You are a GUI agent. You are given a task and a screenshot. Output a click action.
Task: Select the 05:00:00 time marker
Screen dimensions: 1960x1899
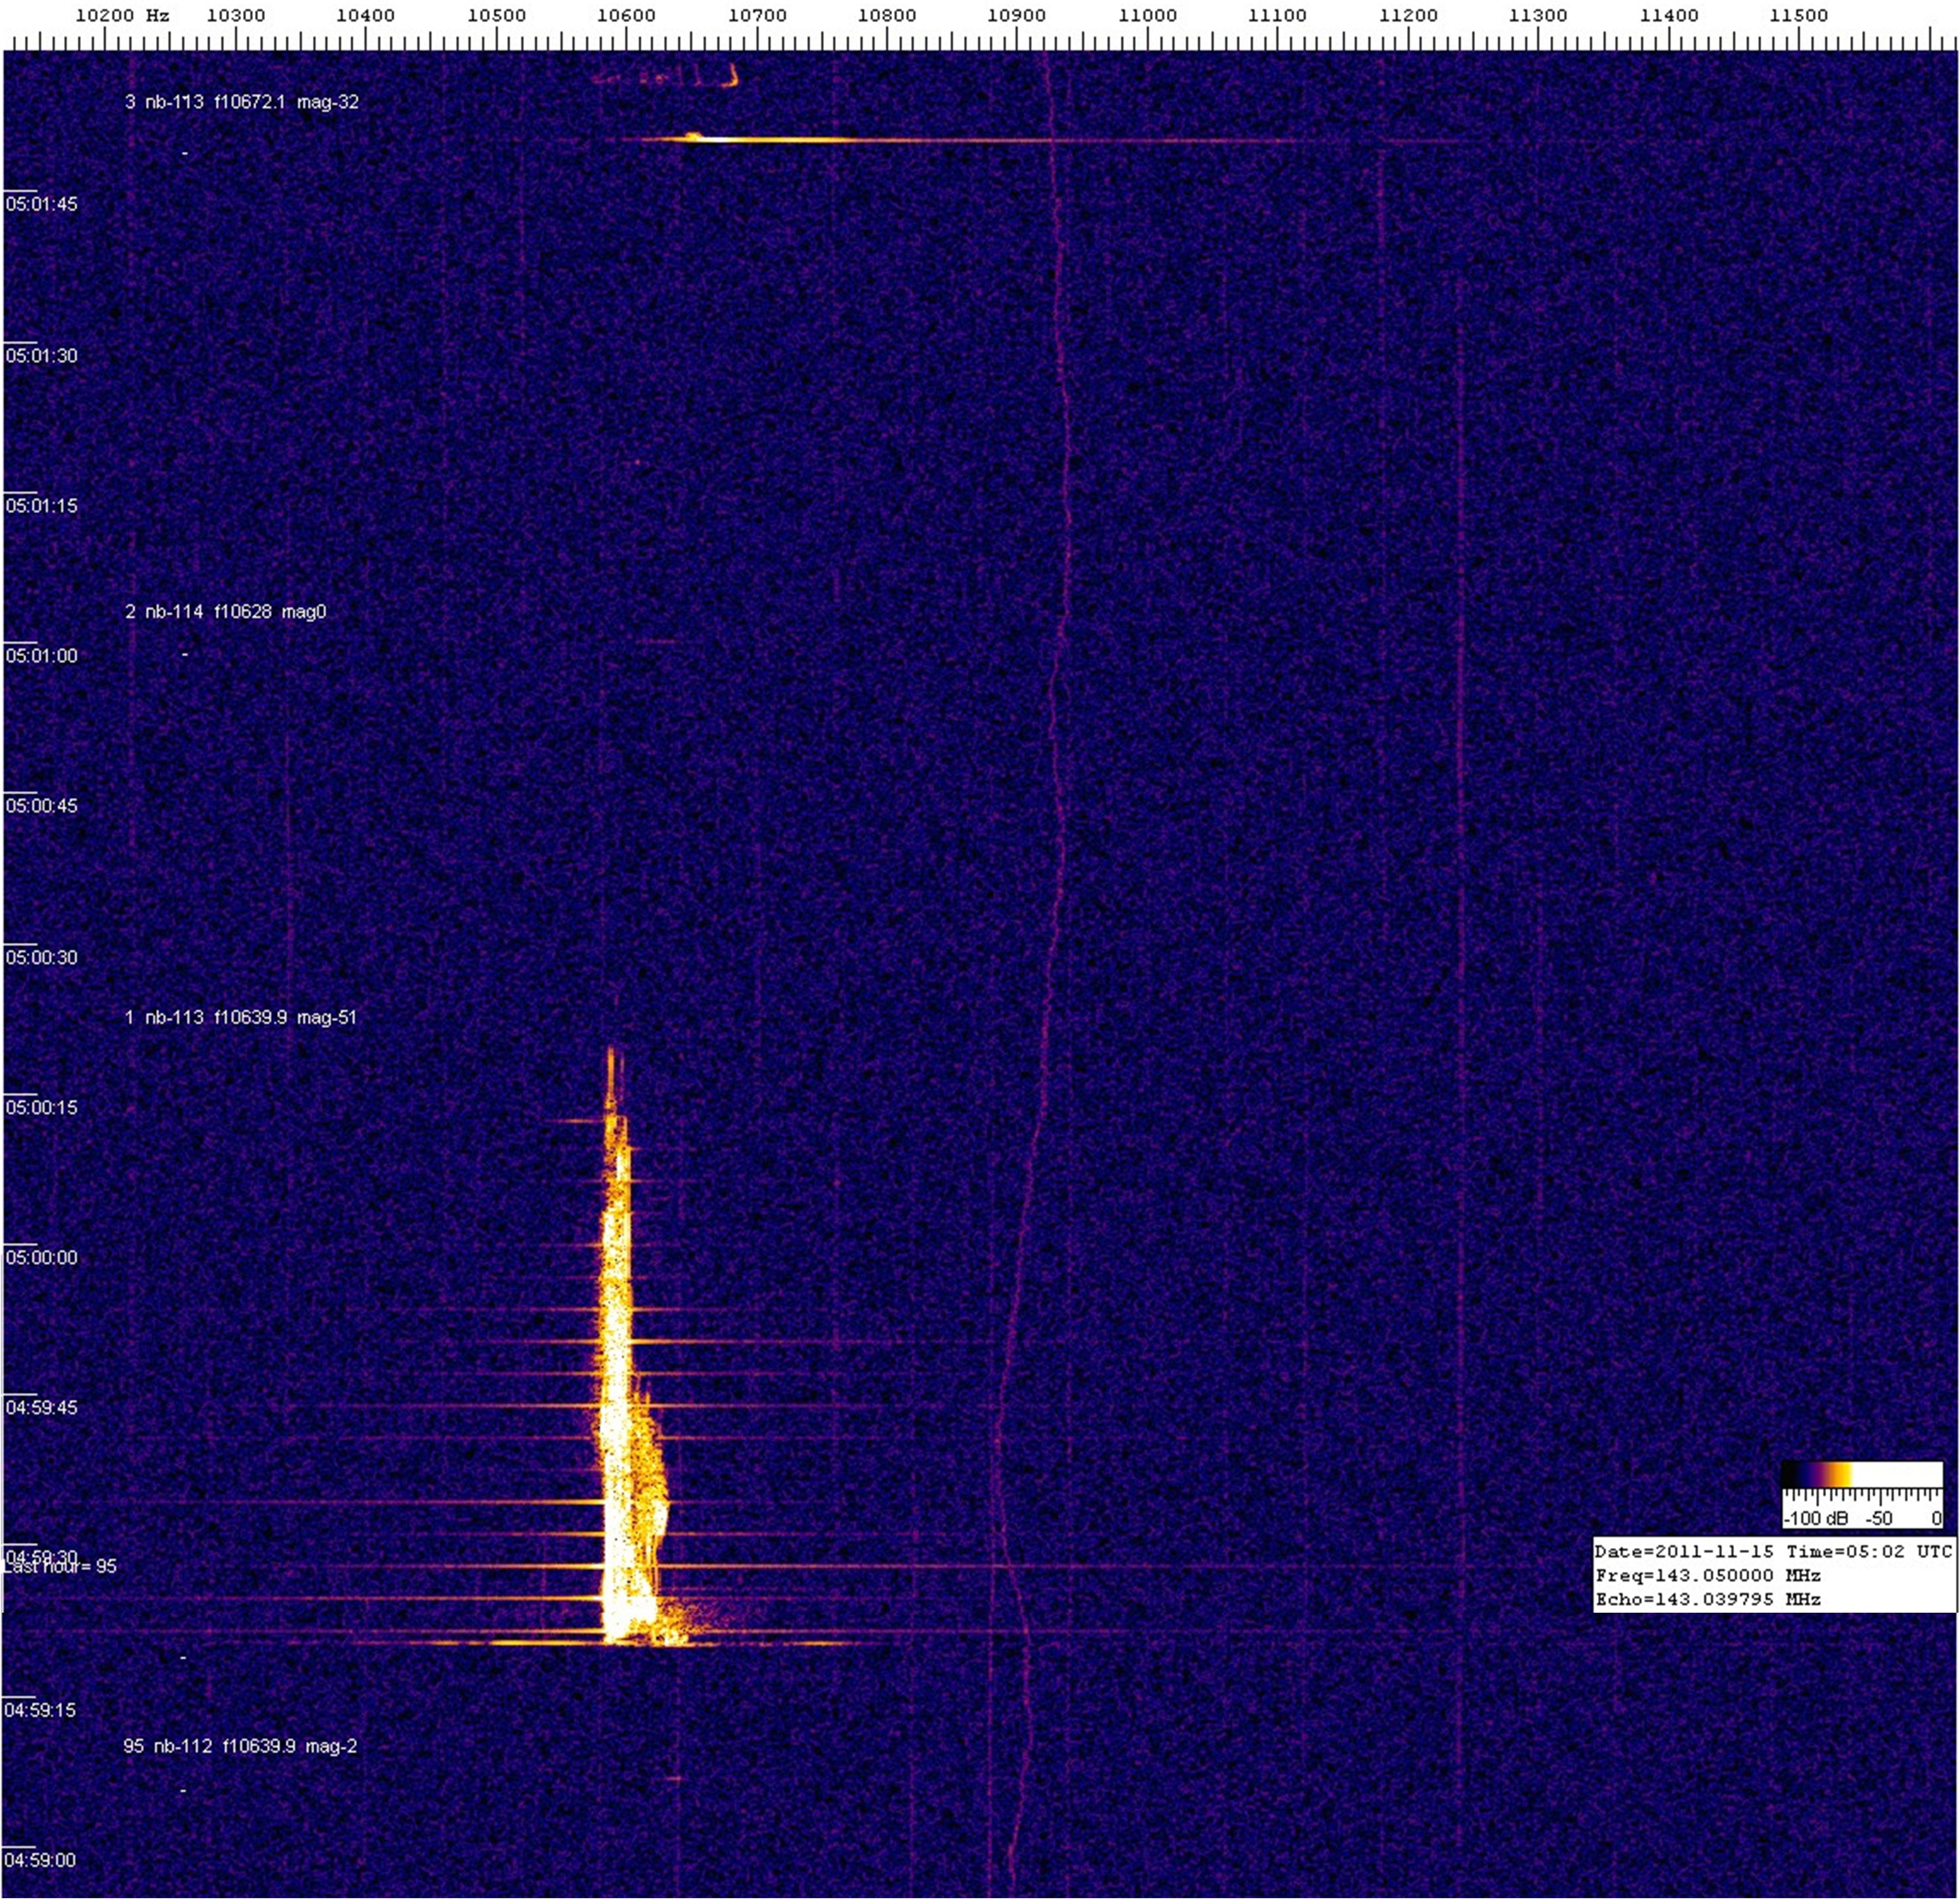pos(41,1257)
